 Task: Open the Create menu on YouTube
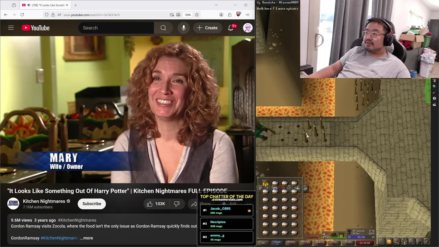[207, 28]
